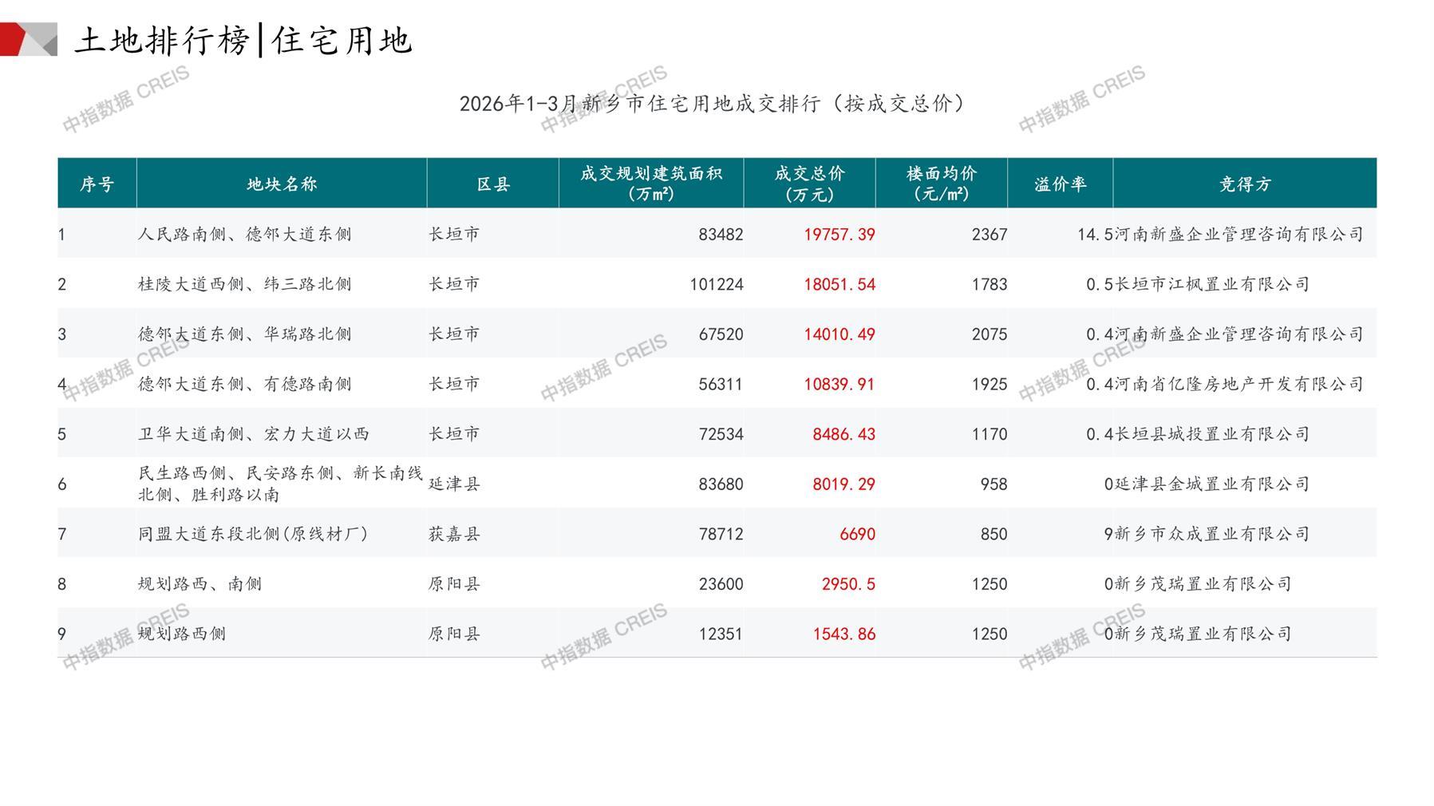Select the 延津县 district cell
Screen dimensions: 1434x806
tap(454, 484)
